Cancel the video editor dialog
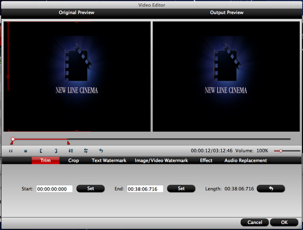 pyautogui.click(x=255, y=222)
